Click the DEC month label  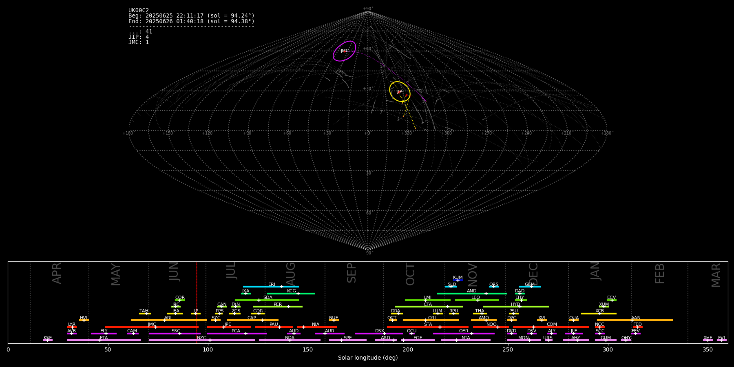533,274
